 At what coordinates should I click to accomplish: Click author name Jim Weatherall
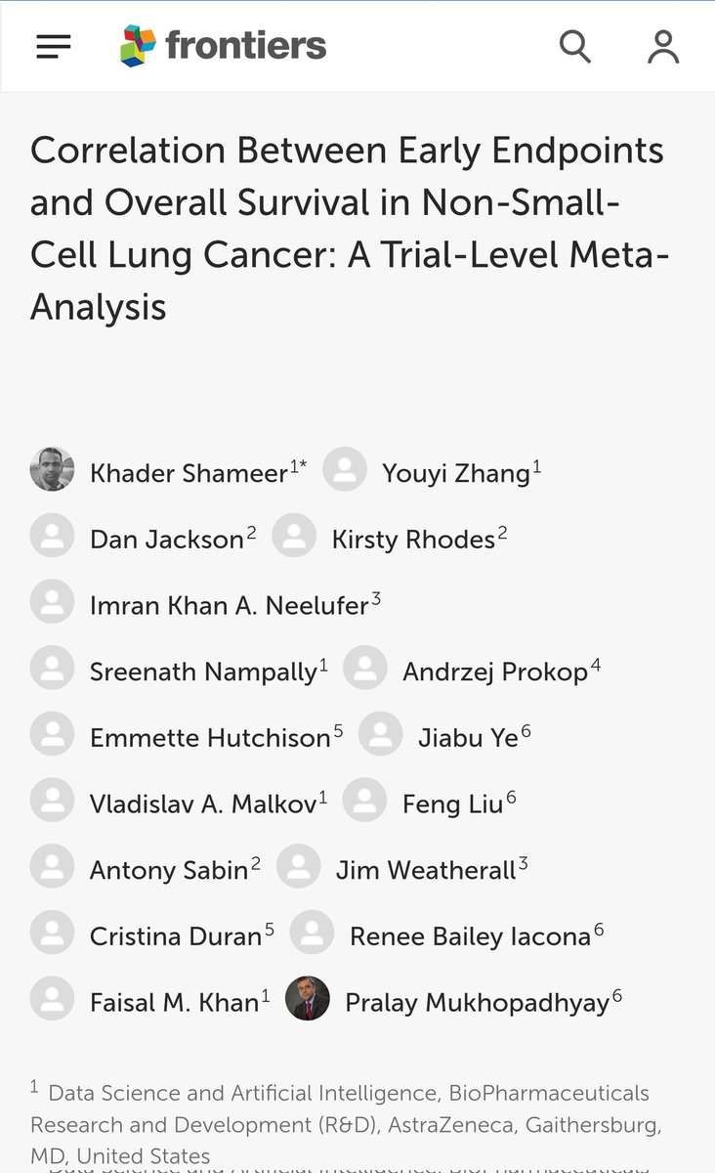[426, 870]
